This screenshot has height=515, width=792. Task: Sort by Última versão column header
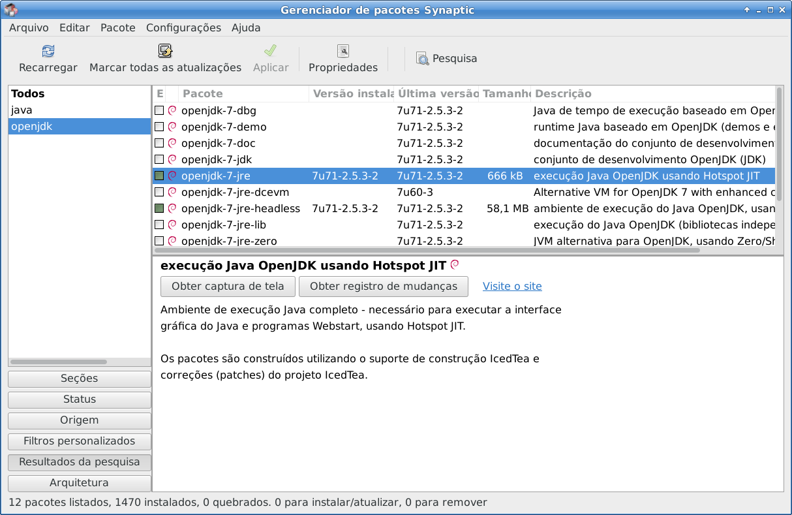(436, 94)
